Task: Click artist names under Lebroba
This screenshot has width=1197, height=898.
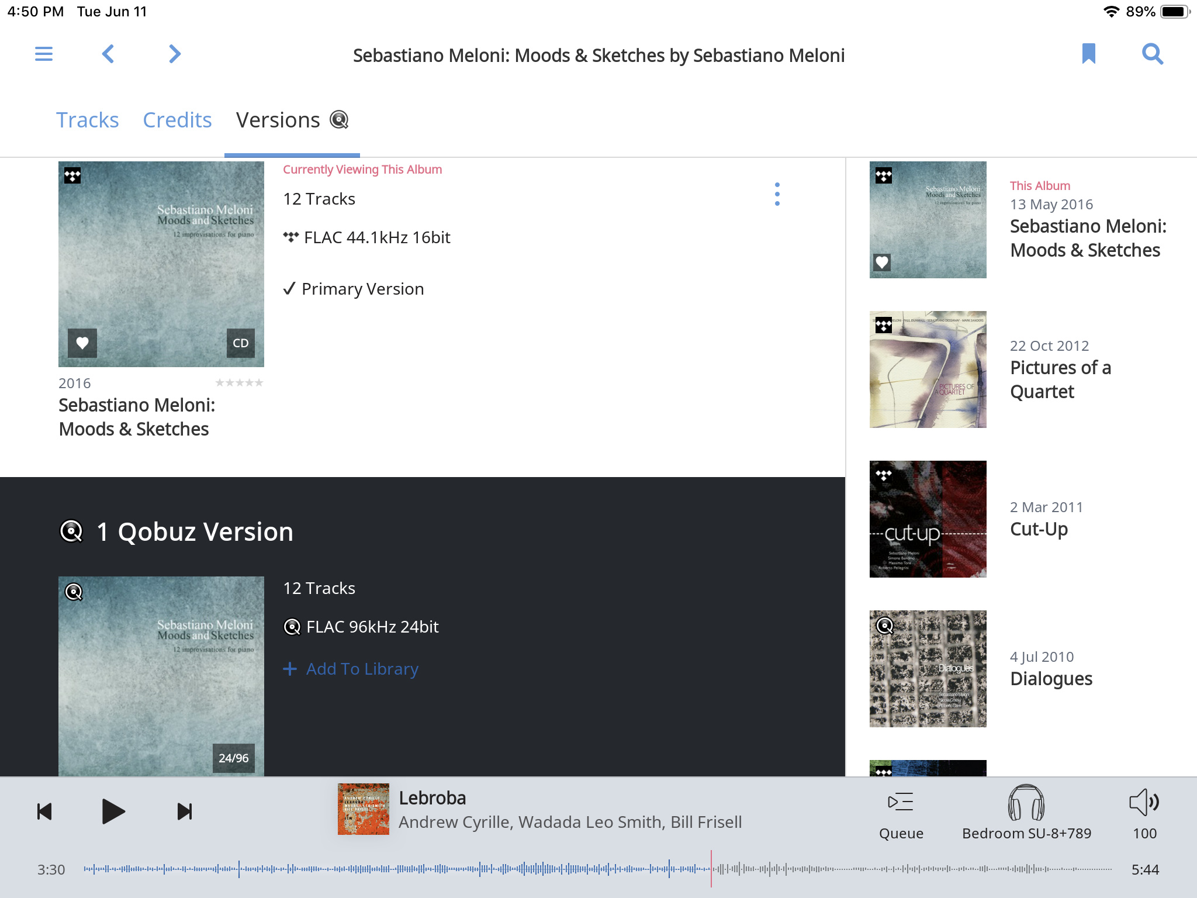Action: [570, 822]
